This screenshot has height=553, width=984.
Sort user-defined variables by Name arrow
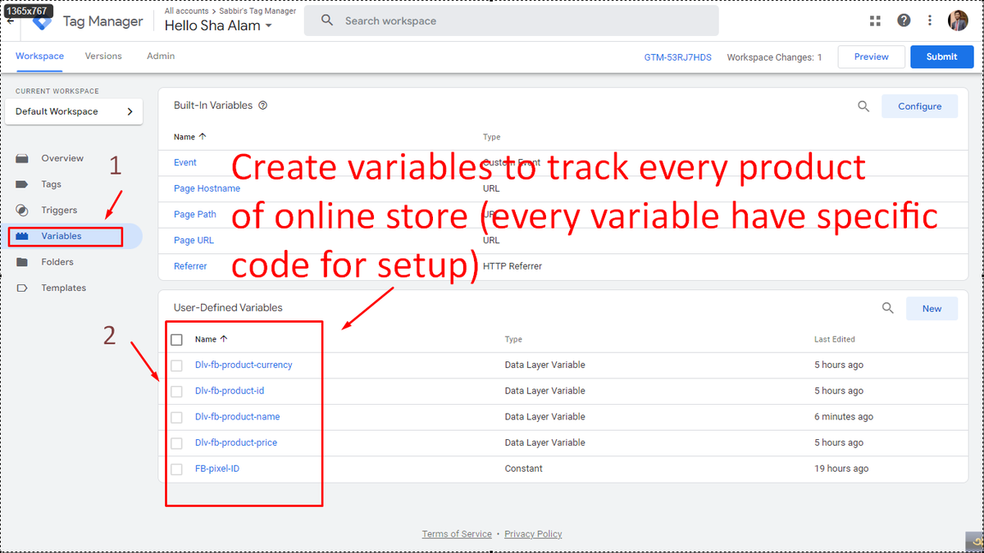tap(224, 339)
